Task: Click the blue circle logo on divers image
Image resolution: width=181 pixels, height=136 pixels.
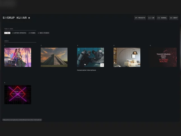Action: 79,50
